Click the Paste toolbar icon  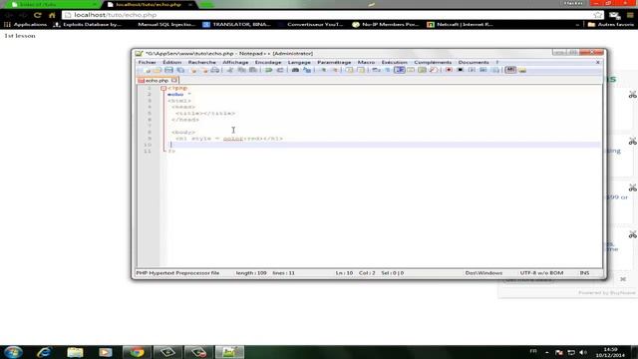point(252,70)
